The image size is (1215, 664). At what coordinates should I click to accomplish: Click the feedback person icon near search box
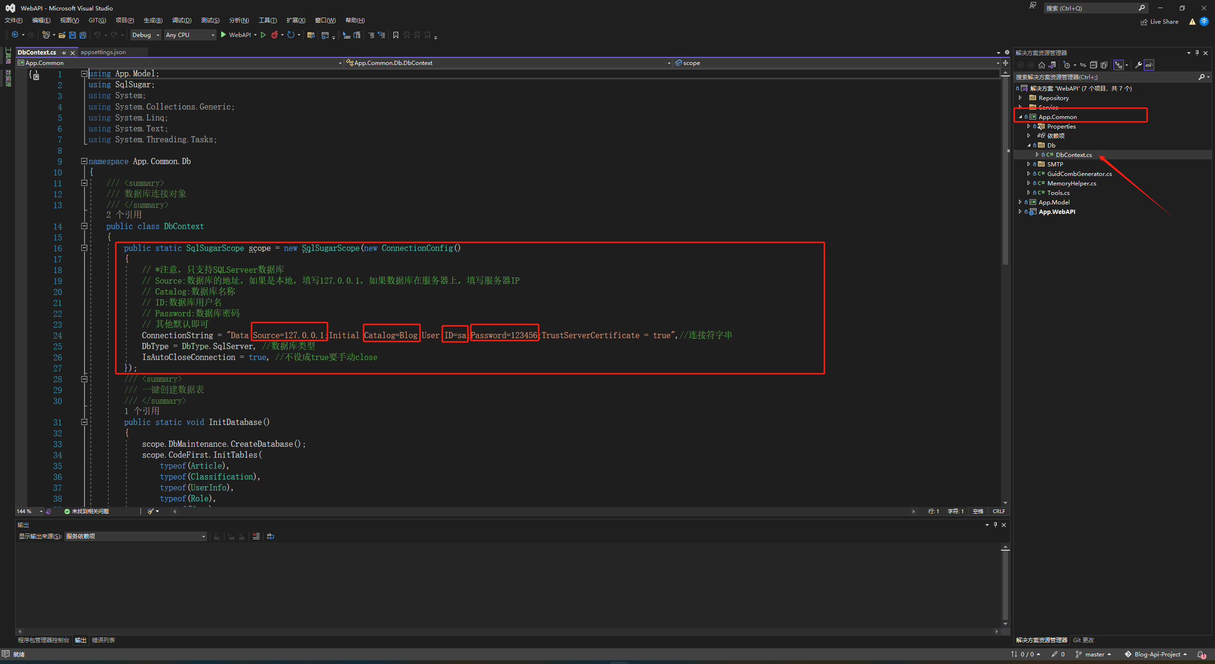pos(1032,6)
